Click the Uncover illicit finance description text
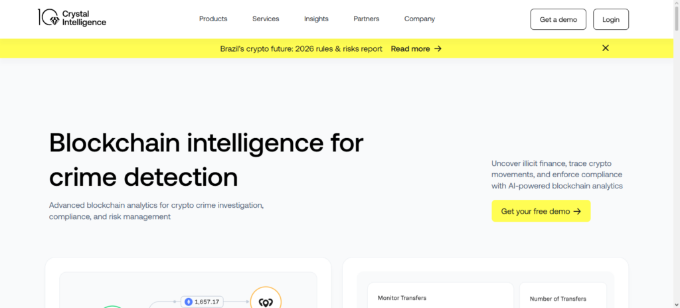Screen dimensions: 680x308 [x=557, y=175]
